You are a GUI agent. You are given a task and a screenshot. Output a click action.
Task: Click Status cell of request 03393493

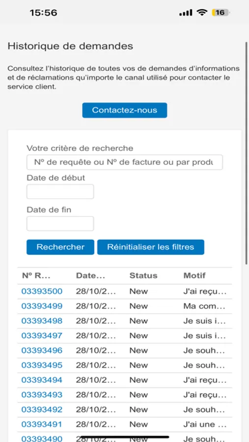coord(138,395)
